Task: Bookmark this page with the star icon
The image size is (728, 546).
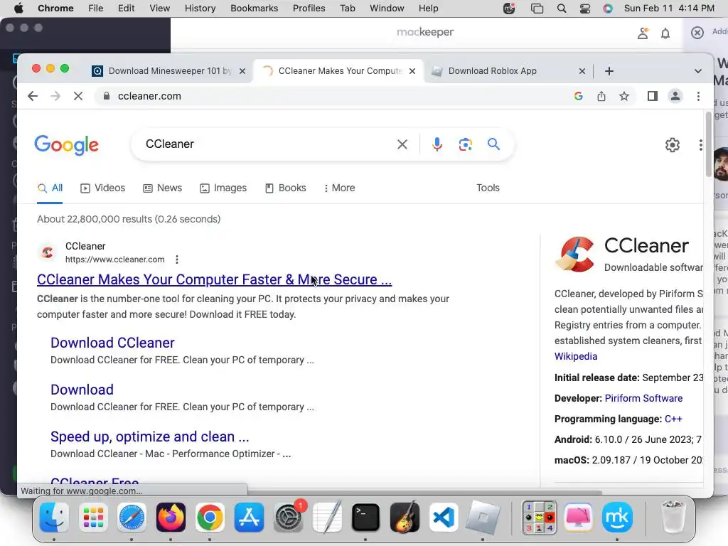Action: point(624,96)
